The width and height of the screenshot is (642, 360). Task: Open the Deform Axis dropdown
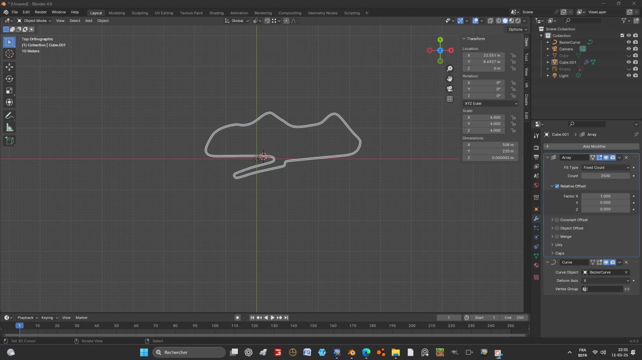[605, 281]
